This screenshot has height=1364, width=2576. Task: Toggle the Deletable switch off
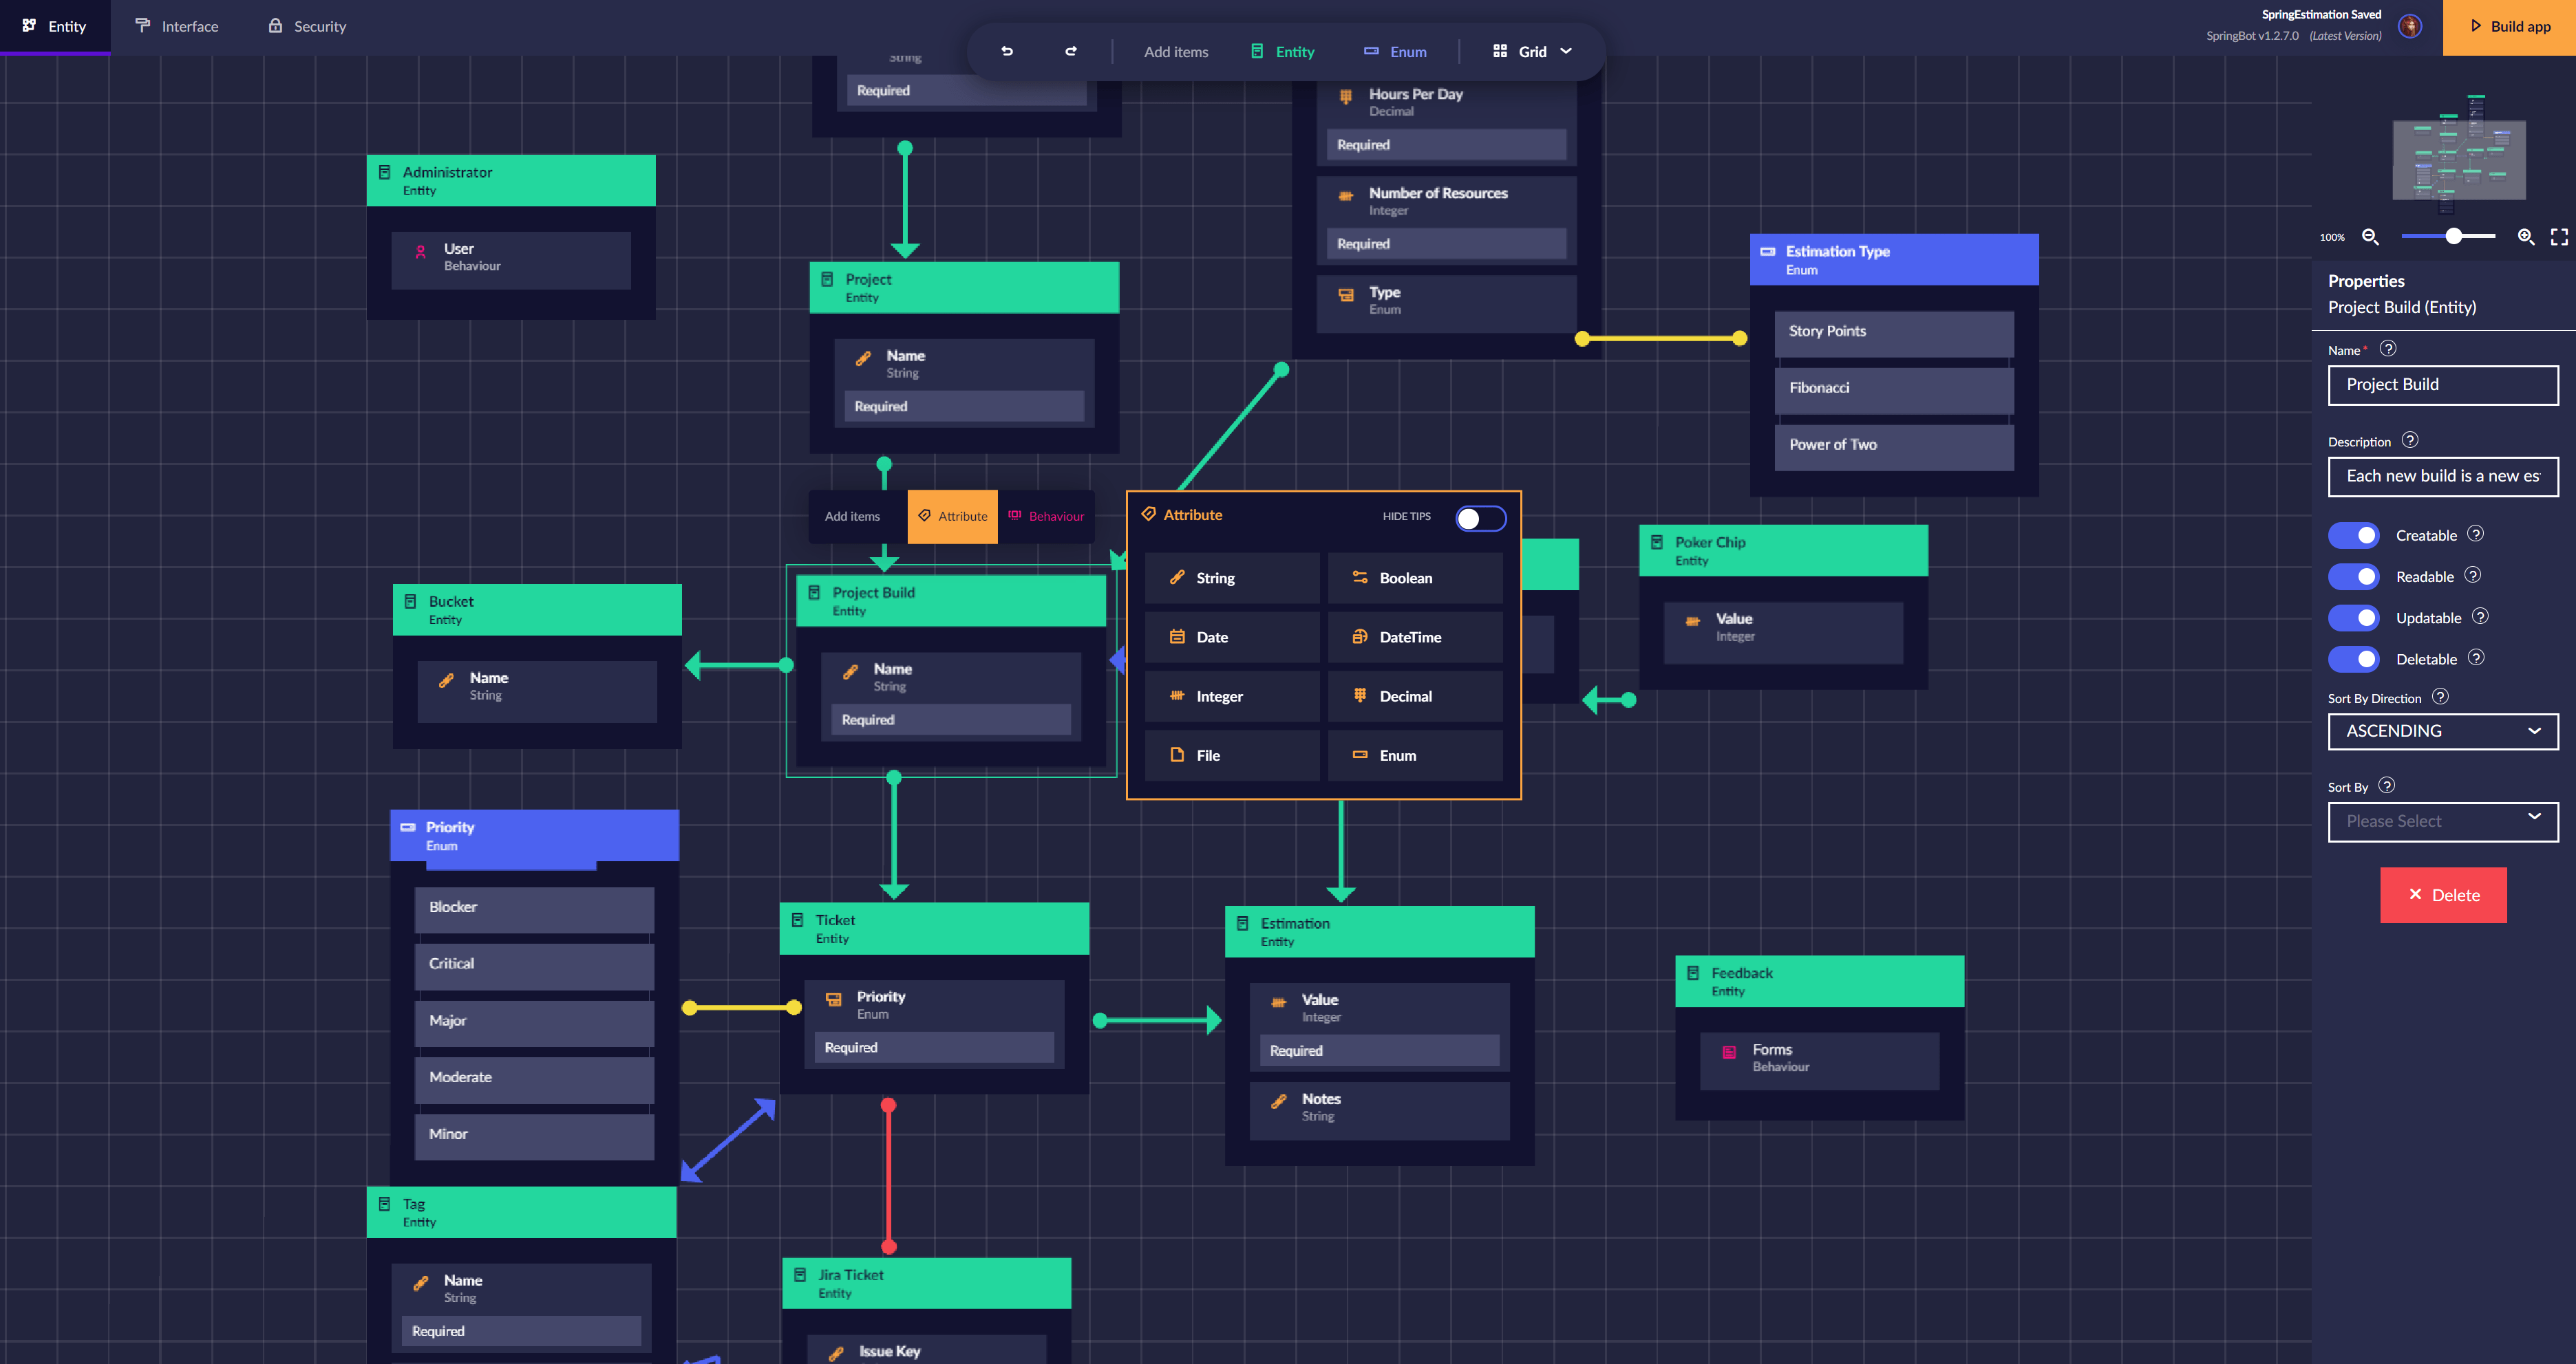pyautogui.click(x=2354, y=660)
